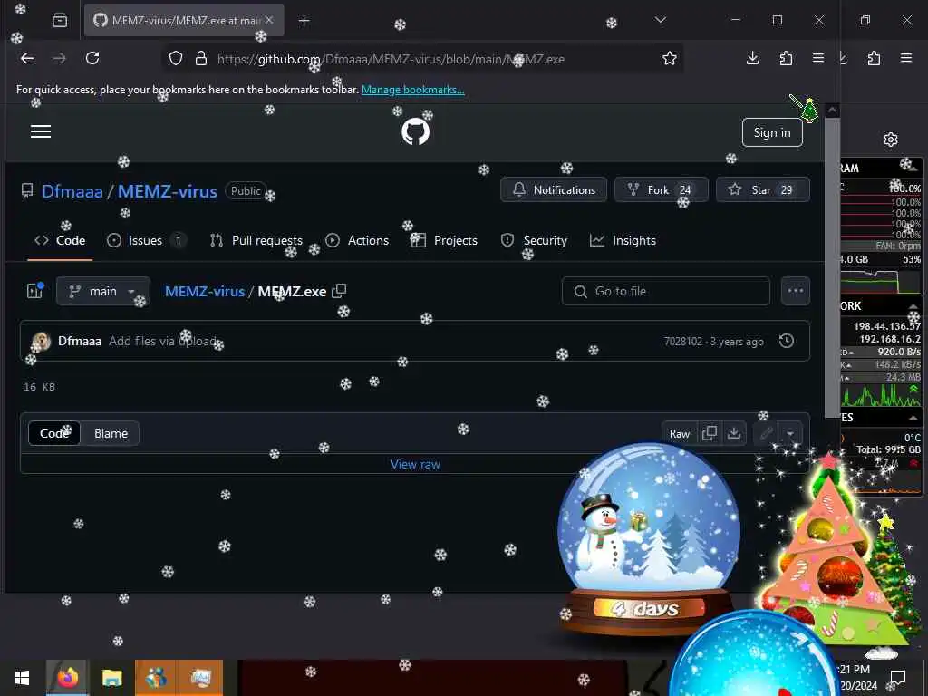928x696 pixels.
Task: Click the Notifications button
Action: tap(554, 190)
